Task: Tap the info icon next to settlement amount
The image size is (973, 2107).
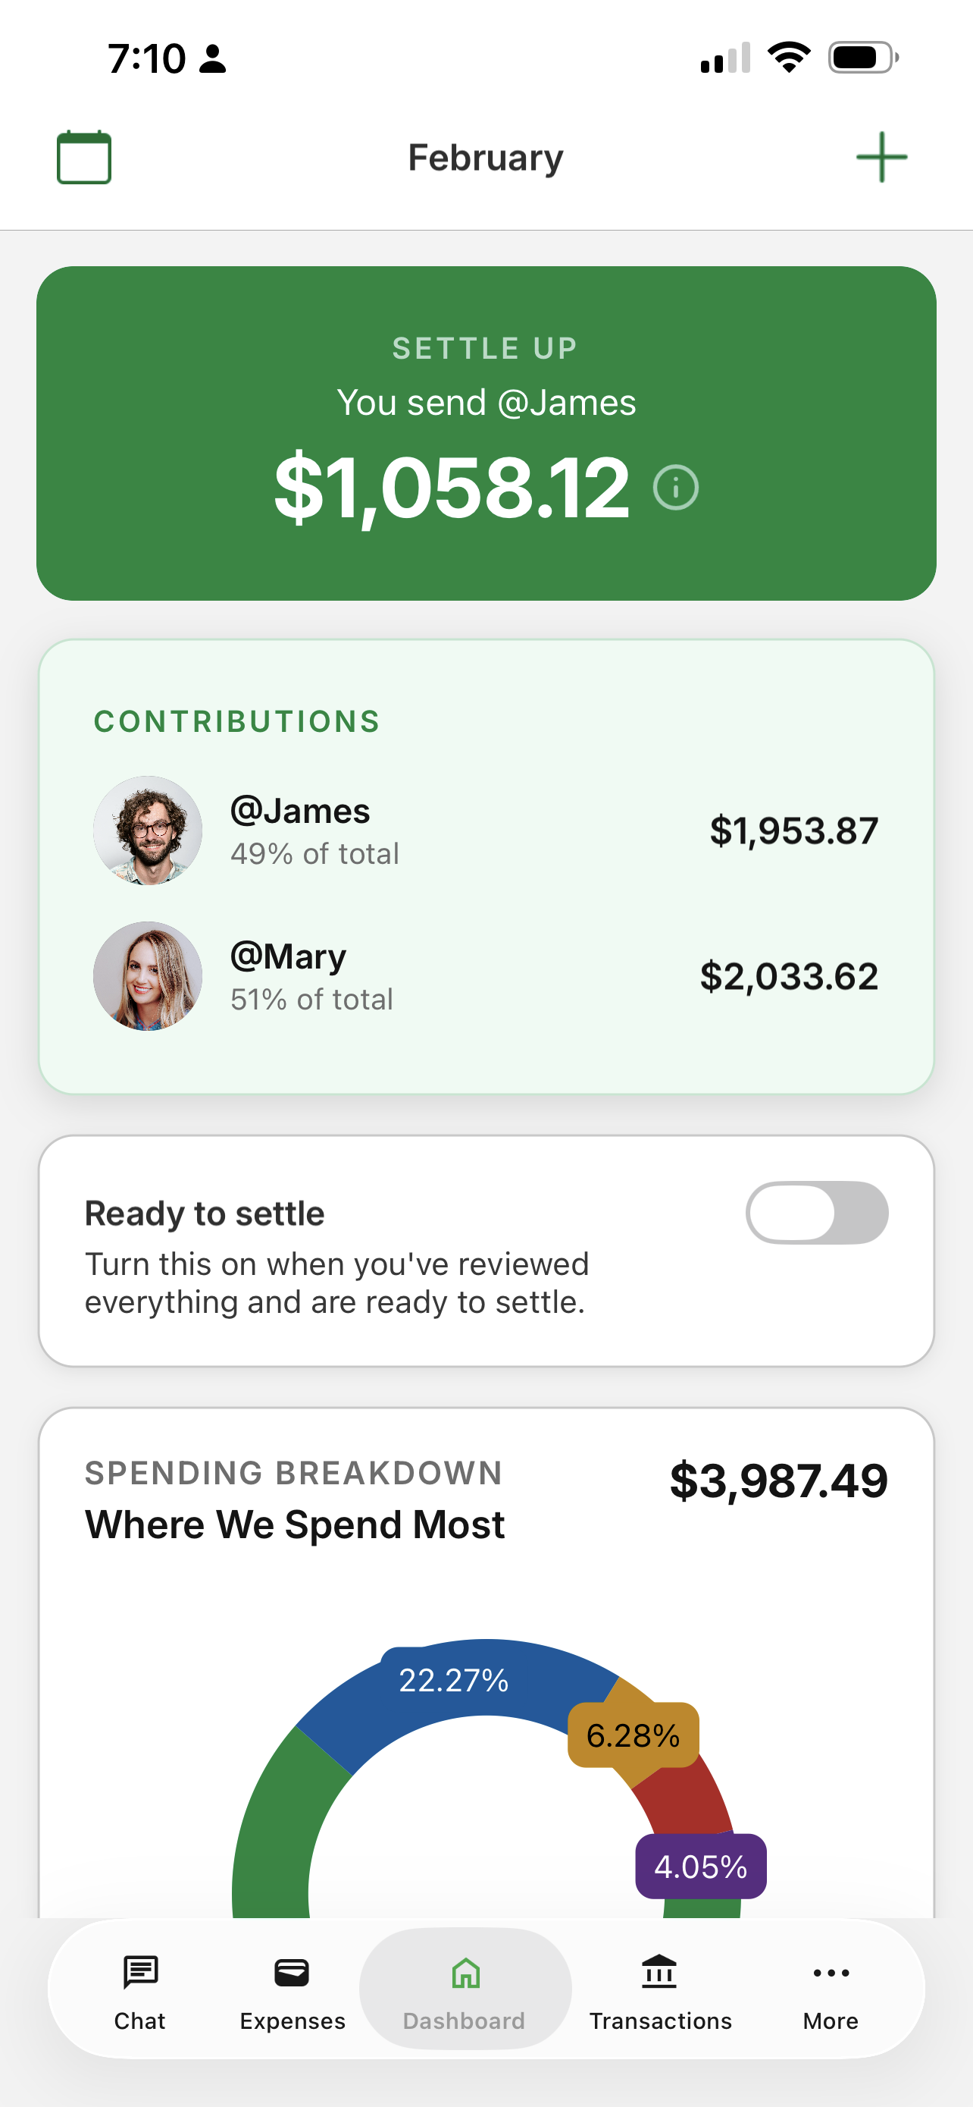Action: point(674,488)
